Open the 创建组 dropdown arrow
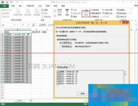 [x=126, y=10]
